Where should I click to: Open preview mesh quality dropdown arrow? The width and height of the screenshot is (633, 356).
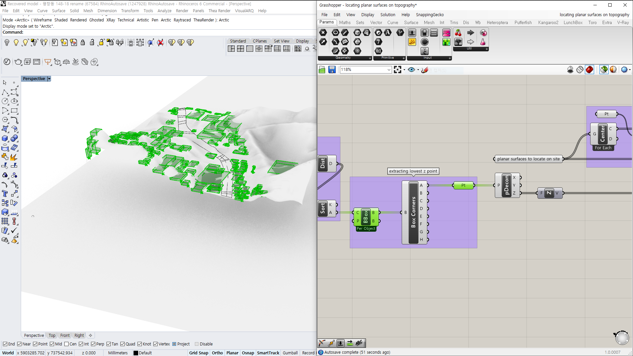click(630, 70)
